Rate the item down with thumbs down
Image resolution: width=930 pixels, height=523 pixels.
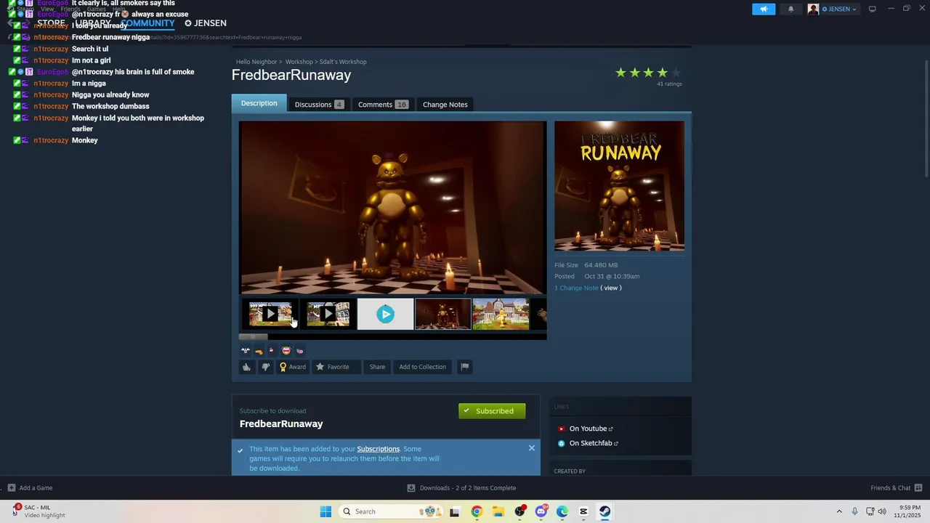tap(265, 367)
